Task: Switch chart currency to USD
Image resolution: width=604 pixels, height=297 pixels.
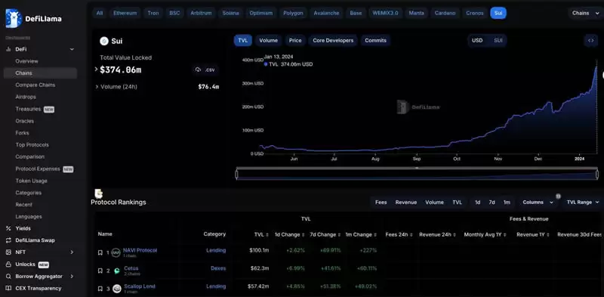Action: click(477, 40)
